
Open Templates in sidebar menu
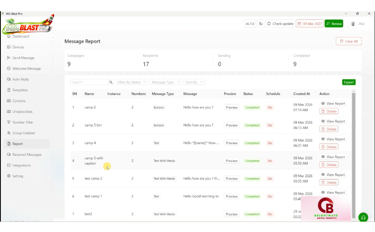pyautogui.click(x=20, y=90)
